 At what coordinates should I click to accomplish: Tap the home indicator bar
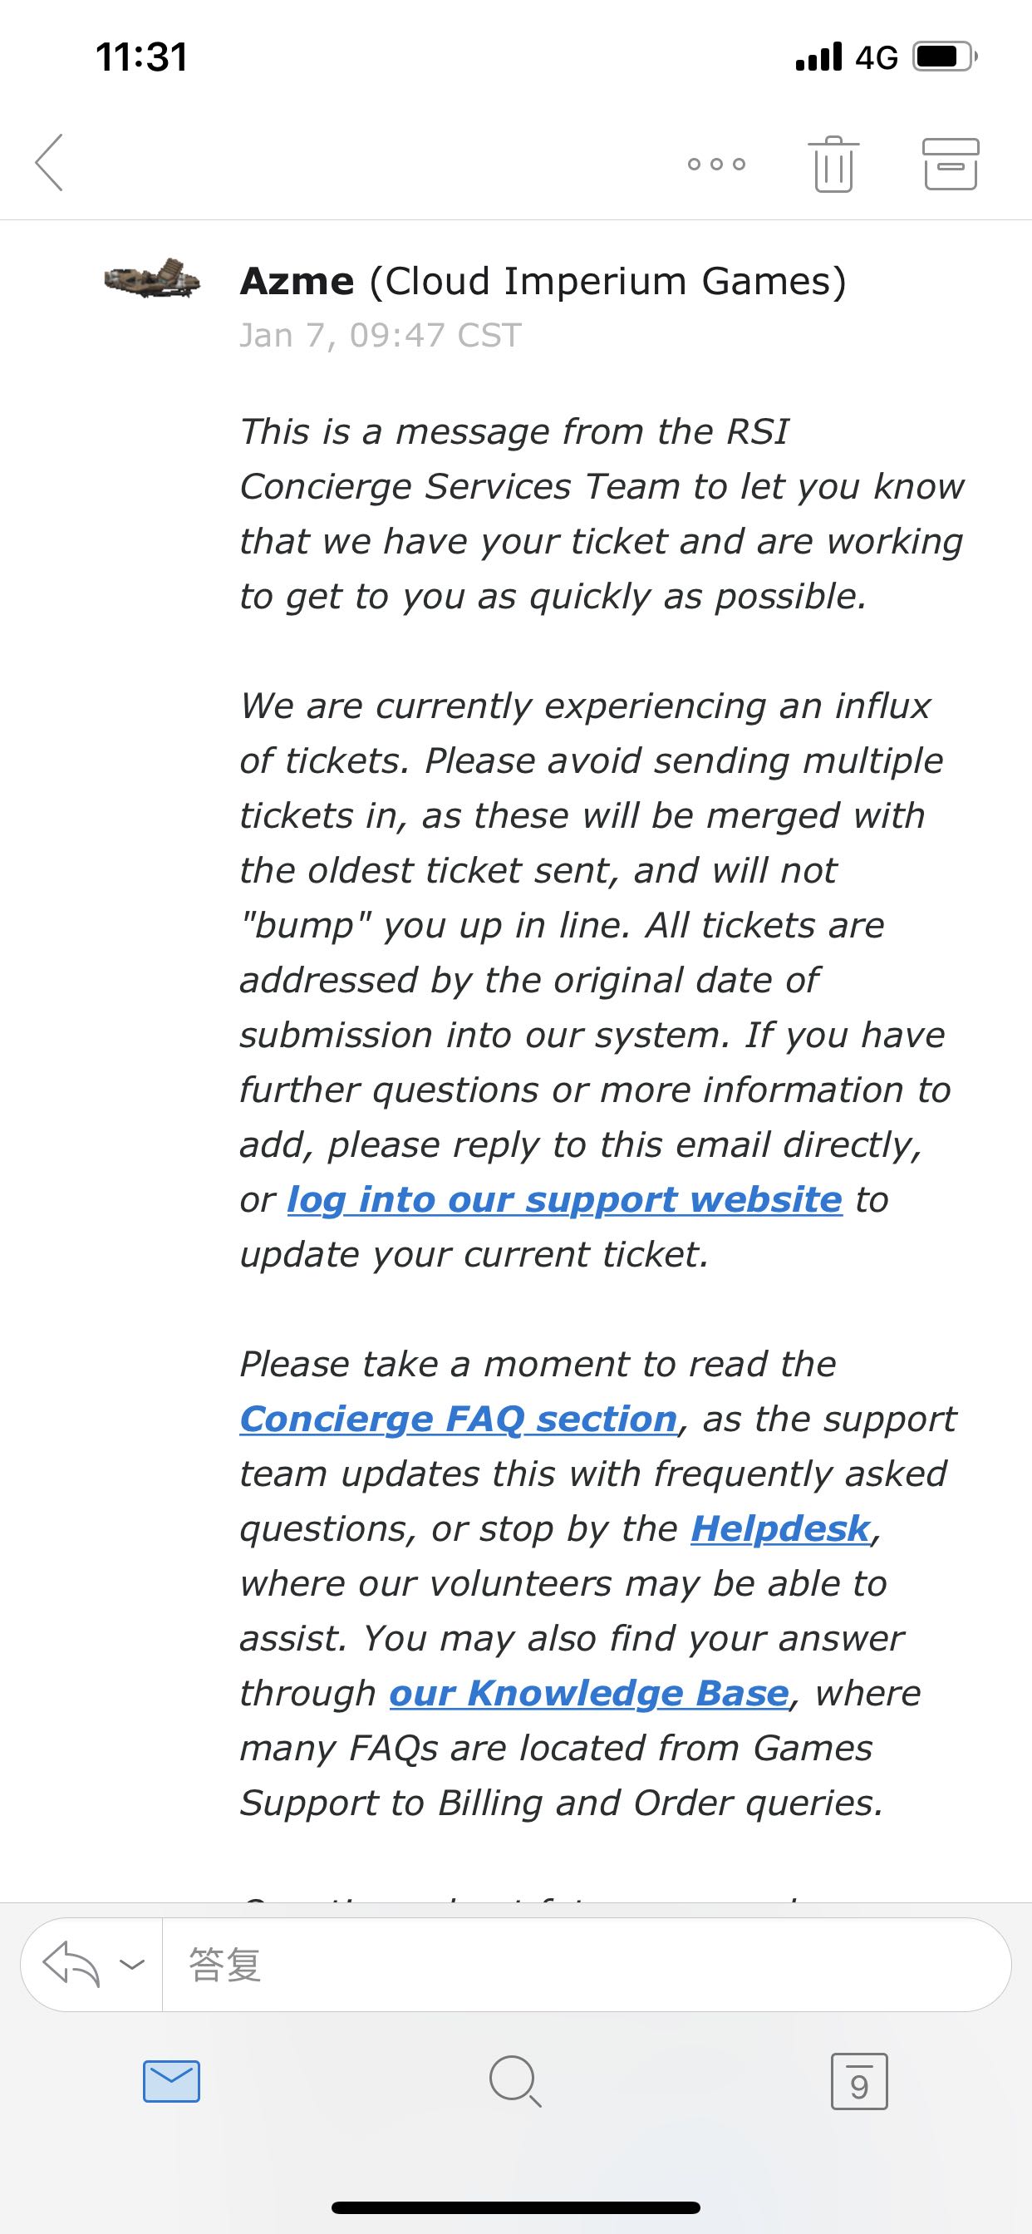point(516,2207)
